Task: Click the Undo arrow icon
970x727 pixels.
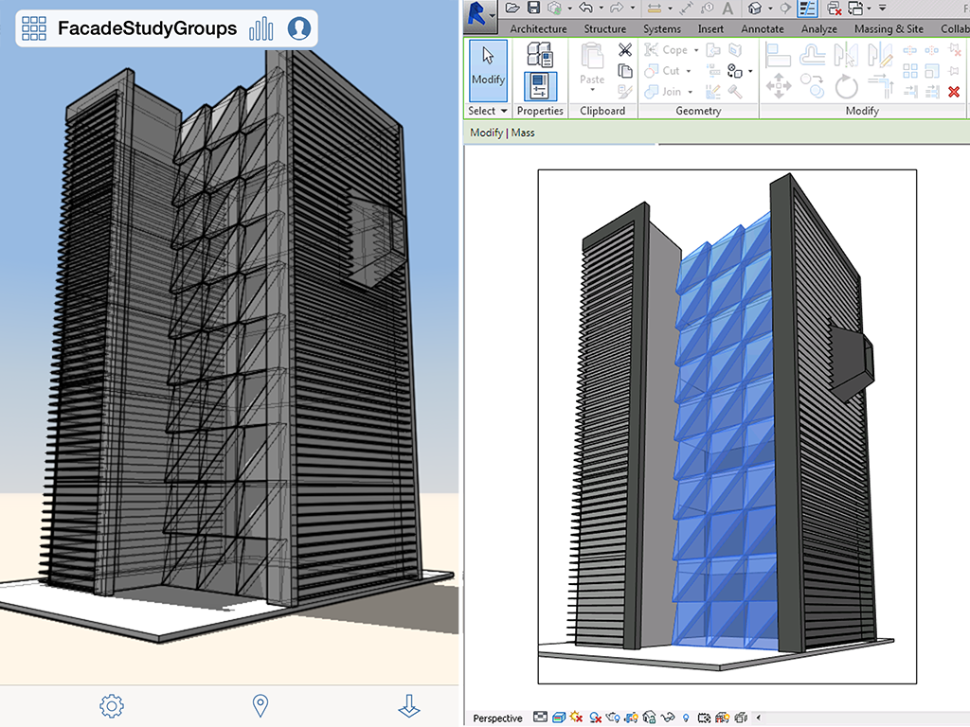Action: pos(585,8)
